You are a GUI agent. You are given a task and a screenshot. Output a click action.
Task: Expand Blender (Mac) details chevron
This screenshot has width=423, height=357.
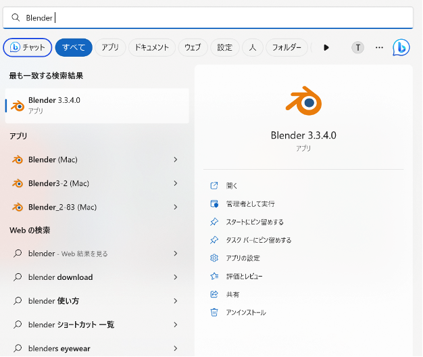pyautogui.click(x=176, y=160)
